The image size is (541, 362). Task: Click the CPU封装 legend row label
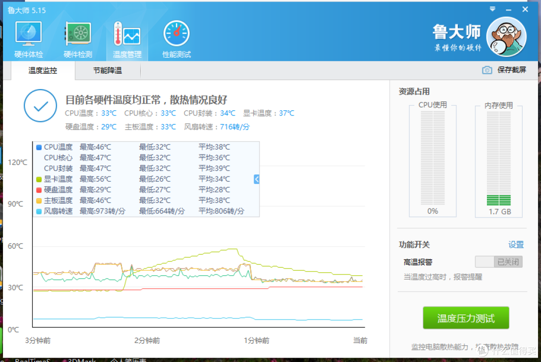pos(58,168)
